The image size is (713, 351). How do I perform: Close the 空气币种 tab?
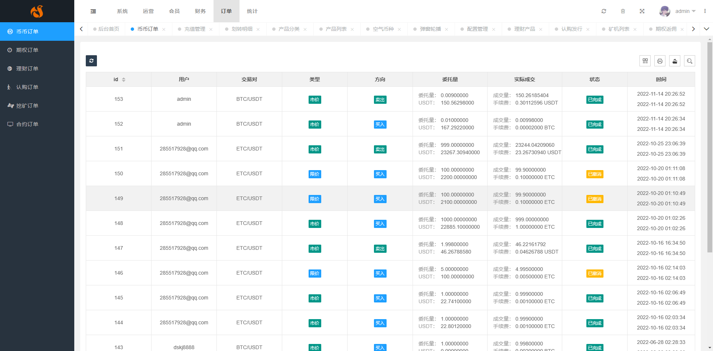[x=400, y=29]
